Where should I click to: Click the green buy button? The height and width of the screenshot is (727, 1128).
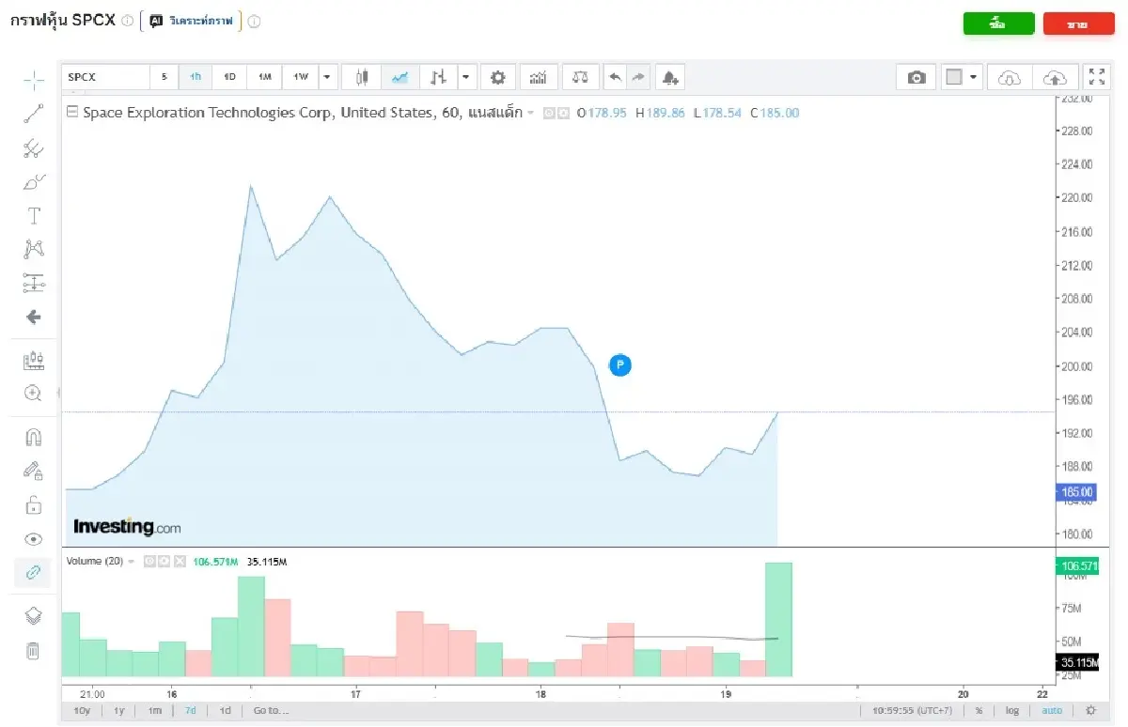pos(998,23)
